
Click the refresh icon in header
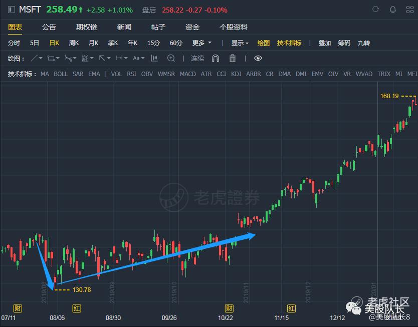point(375,10)
